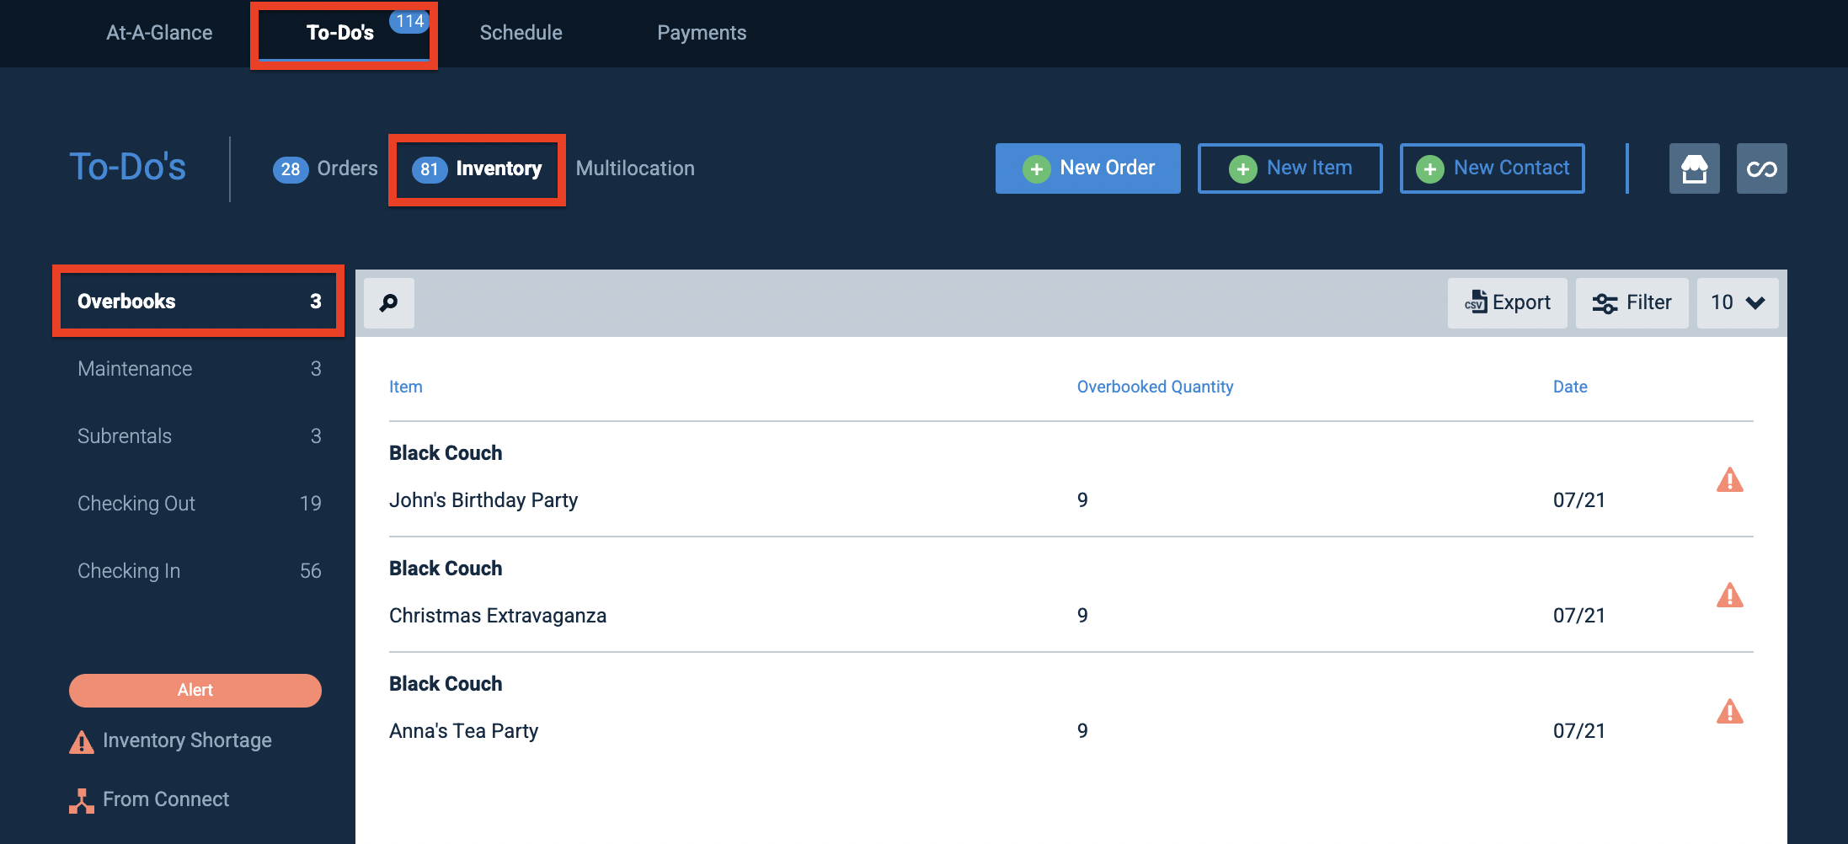Click warning icon for John's Birthday Party
Image resolution: width=1848 pixels, height=844 pixels.
coord(1729,479)
